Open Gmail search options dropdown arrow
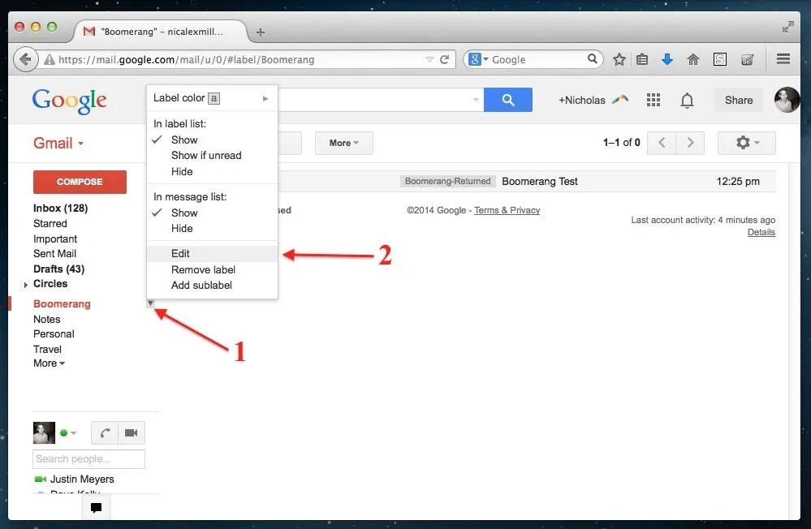Image resolution: width=811 pixels, height=529 pixels. pyautogui.click(x=476, y=100)
